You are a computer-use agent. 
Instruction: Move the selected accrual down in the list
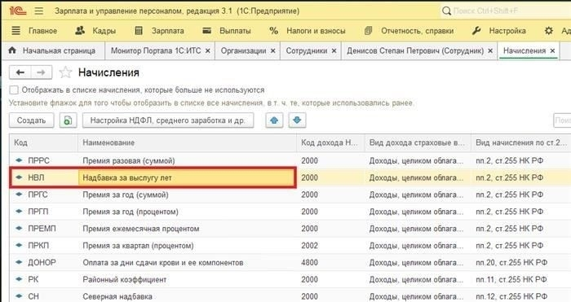pos(297,120)
